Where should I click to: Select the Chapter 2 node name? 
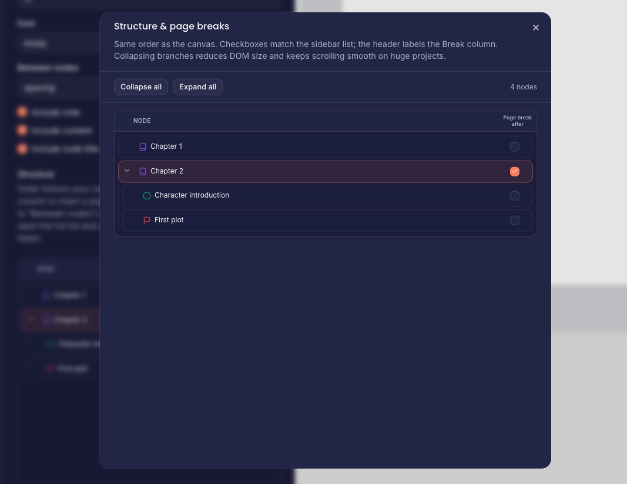[x=167, y=171]
